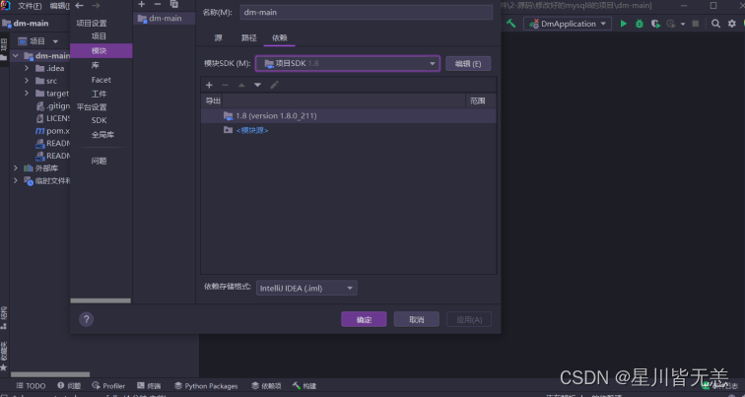Screen dimensions: 745x397
Task: Open 文件(F) menu
Action: pos(30,6)
